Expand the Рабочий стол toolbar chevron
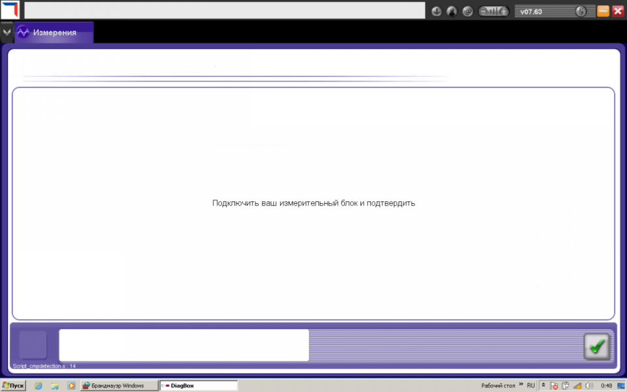The width and height of the screenshot is (627, 392). 521,385
